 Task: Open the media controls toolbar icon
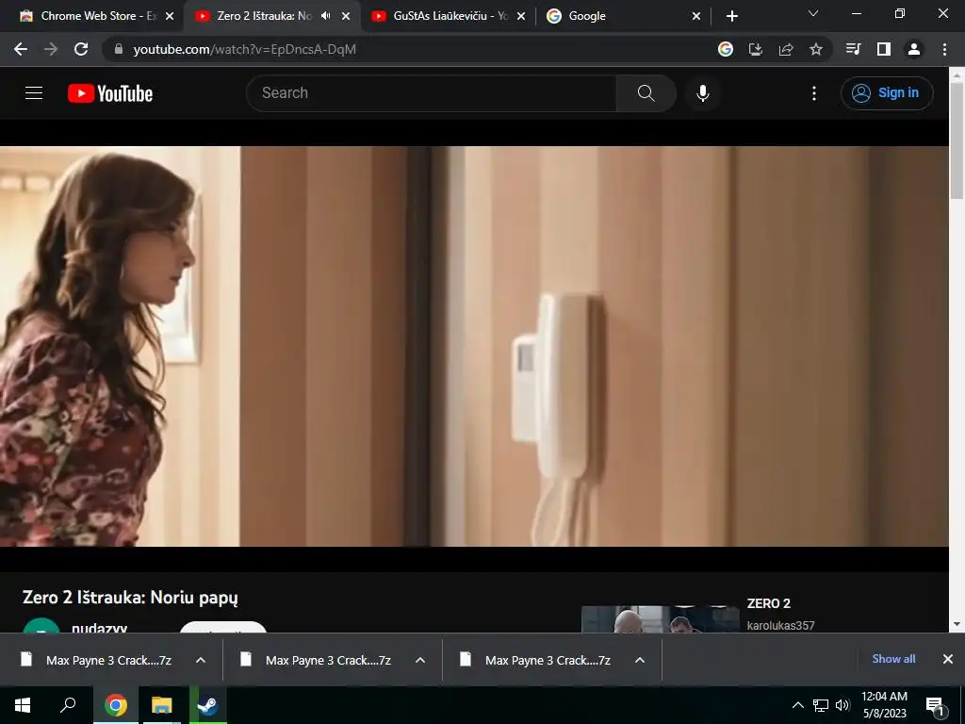tap(853, 49)
